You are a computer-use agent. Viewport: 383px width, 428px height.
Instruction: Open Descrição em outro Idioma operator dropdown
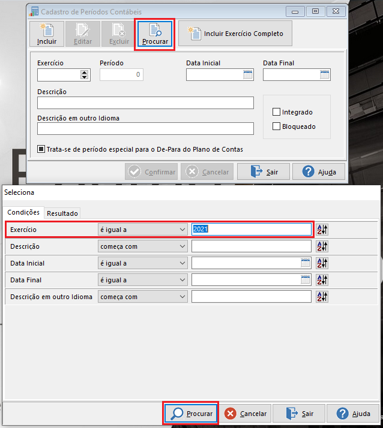tap(143, 297)
